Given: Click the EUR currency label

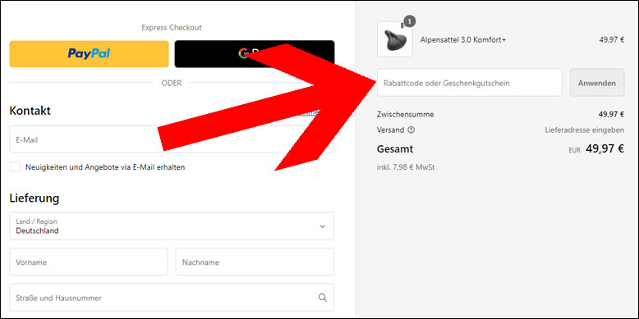Looking at the screenshot, I should click(575, 150).
